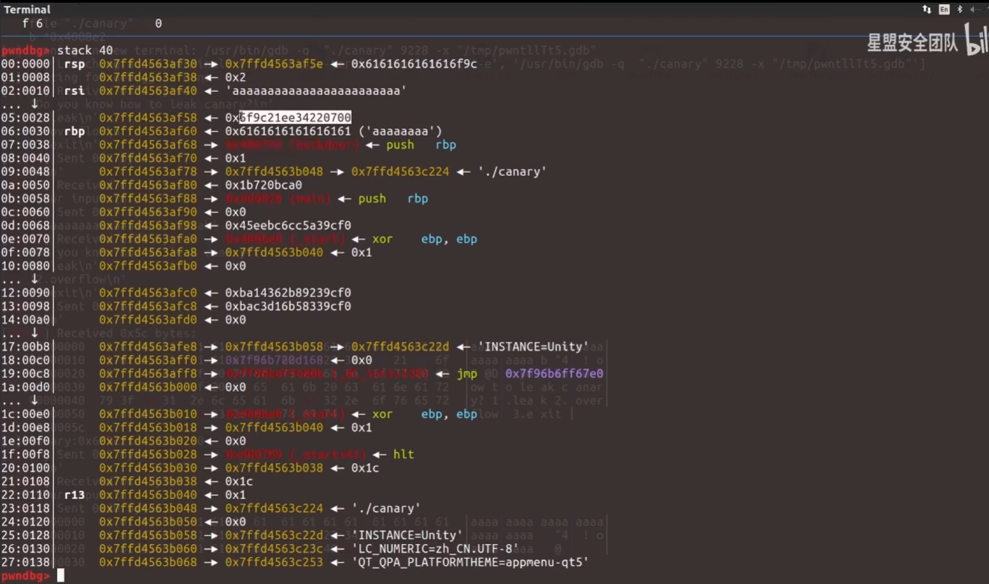The image size is (989, 584).
Task: Click the 'QT_QPA_PLATFORMTHEME=appmenu-qt5' string
Action: click(470, 562)
